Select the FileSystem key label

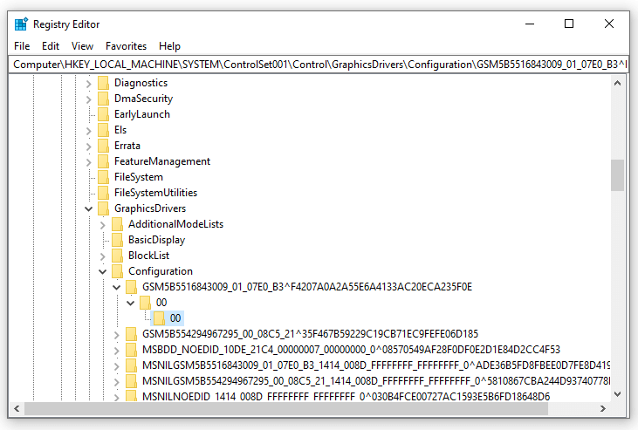point(139,177)
